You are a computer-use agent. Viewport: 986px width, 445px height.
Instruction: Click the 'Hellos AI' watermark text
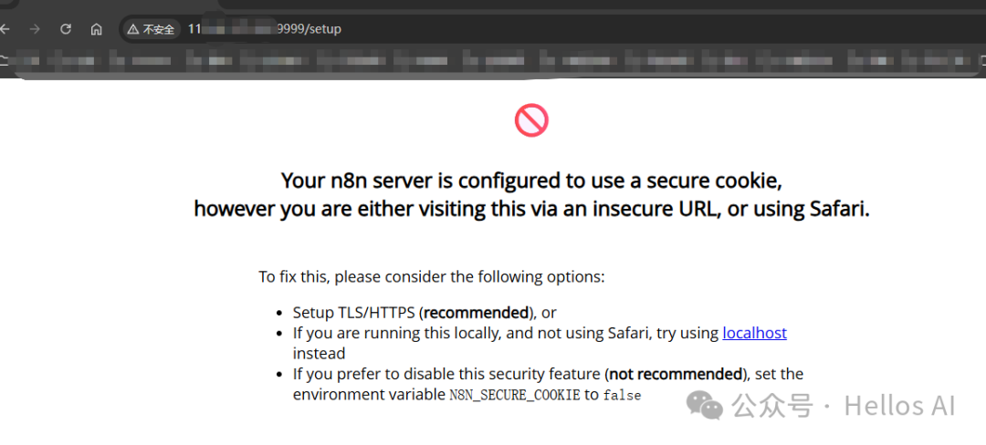pos(899,405)
